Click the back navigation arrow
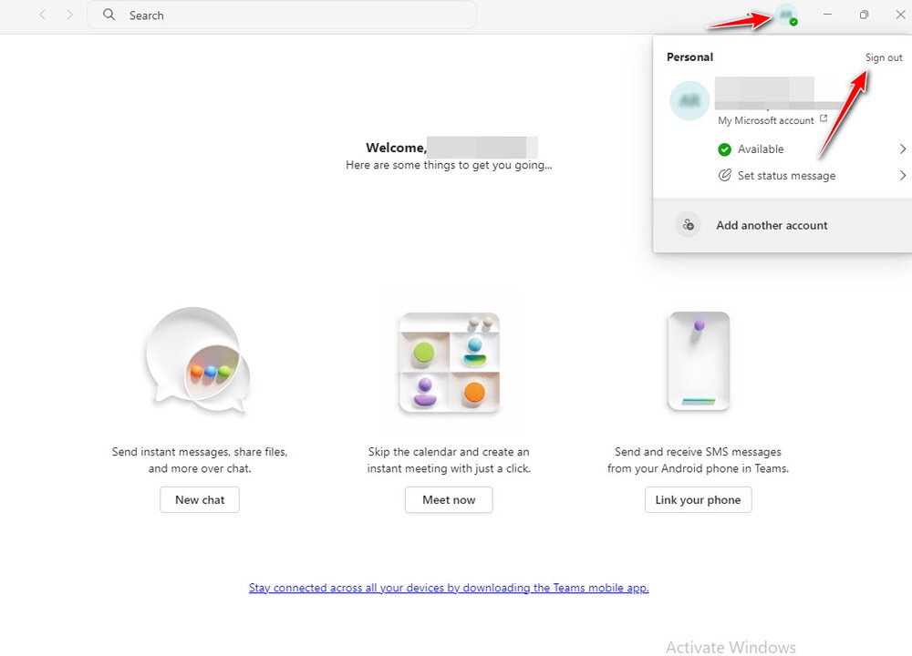 click(42, 15)
